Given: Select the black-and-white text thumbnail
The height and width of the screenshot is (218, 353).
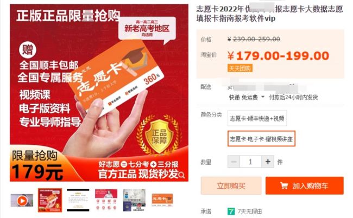Looking at the screenshot, I should [78, 200].
